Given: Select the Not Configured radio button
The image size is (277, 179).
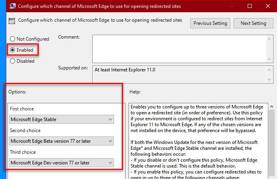Looking at the screenshot, I should pos(13,39).
